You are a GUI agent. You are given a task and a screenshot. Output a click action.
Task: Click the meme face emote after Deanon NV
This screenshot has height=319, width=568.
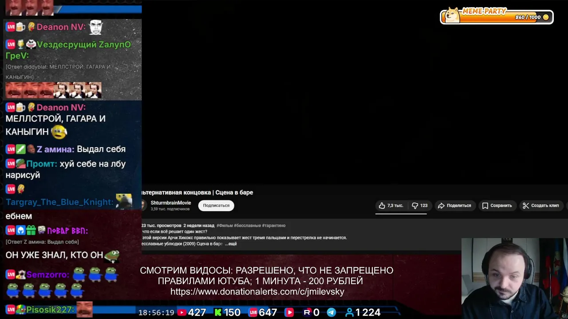96,27
